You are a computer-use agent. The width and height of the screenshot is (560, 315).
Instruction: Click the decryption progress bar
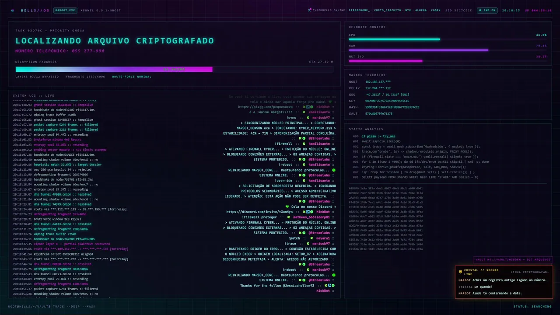pyautogui.click(x=174, y=69)
